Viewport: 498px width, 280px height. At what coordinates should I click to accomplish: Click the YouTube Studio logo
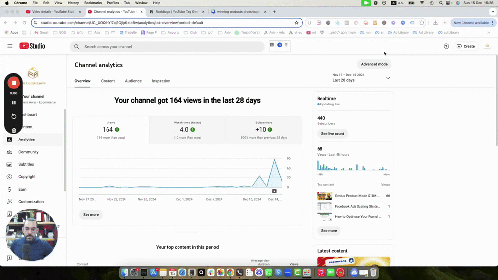pyautogui.click(x=33, y=46)
